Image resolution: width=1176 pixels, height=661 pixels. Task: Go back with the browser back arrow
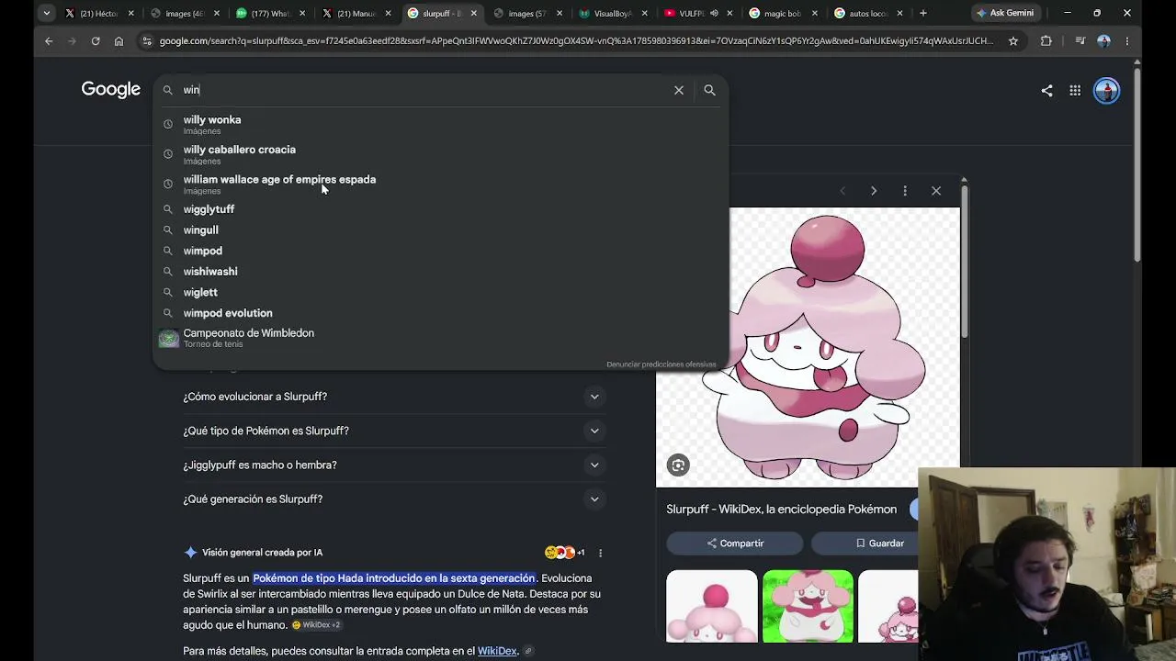[49, 40]
